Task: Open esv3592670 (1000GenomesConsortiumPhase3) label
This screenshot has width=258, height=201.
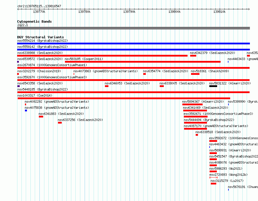Action: [52, 77]
